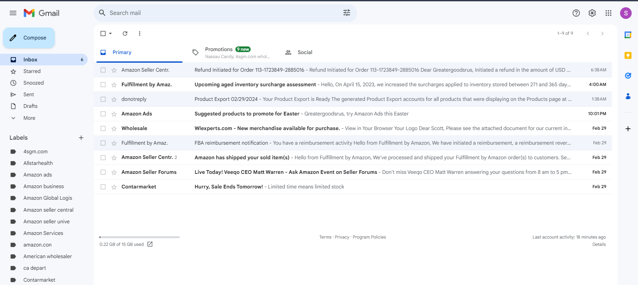This screenshot has height=285, width=638.
Task: Open the Privacy link
Action: pos(342,237)
